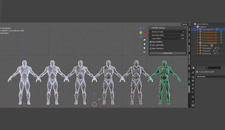The width and height of the screenshot is (225, 130).
Task: Enable the Make Collections checkbox
Action: (150, 48)
